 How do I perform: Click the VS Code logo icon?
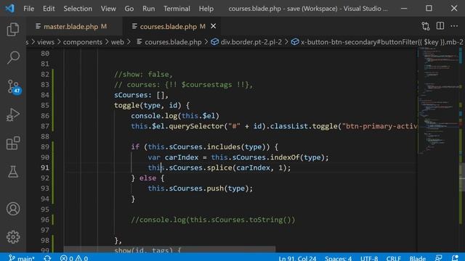tap(9, 8)
